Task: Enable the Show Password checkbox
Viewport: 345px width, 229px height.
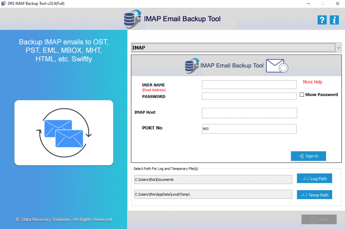Action: 302,95
